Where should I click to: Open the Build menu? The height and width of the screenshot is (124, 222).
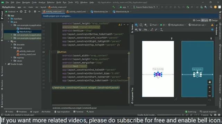click(x=59, y=2)
